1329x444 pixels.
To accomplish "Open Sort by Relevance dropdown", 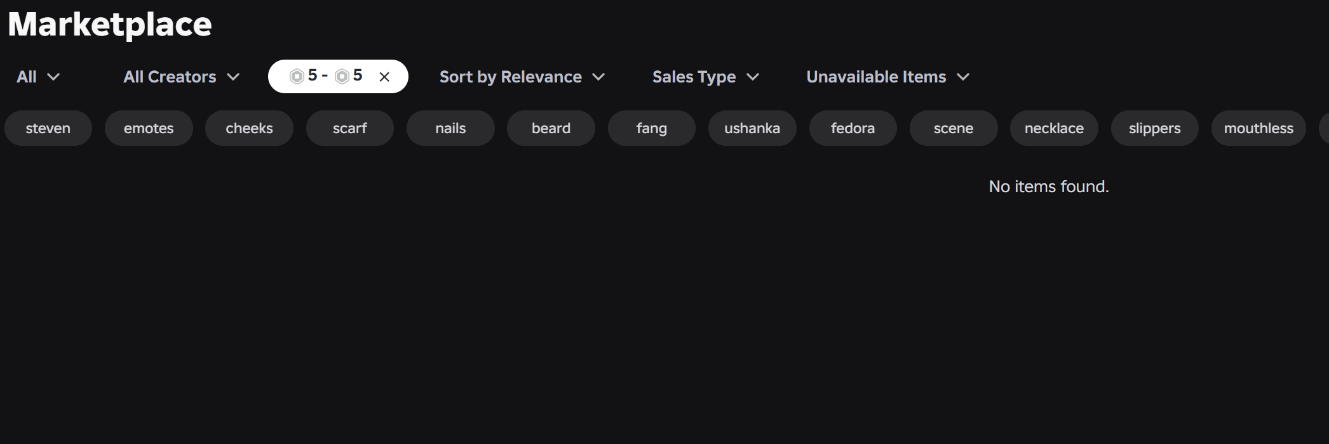I will pos(522,77).
